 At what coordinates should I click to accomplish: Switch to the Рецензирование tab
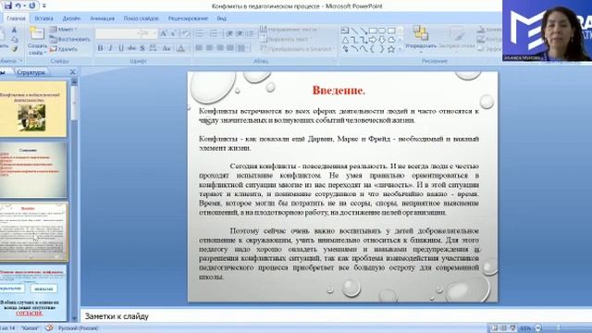coord(188,18)
